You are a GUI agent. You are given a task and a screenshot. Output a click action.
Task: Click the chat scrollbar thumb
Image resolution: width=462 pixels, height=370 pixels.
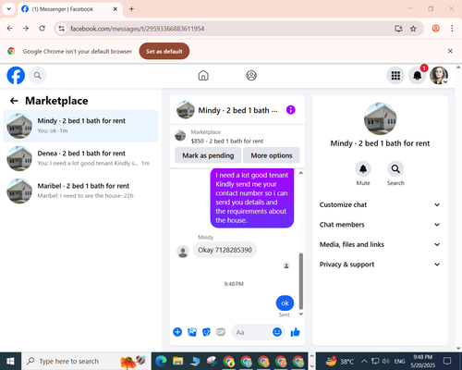301,281
